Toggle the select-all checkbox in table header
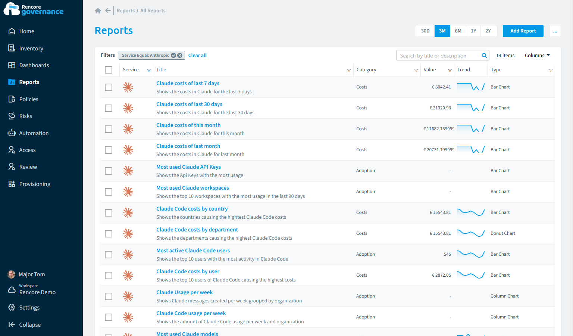 [109, 70]
